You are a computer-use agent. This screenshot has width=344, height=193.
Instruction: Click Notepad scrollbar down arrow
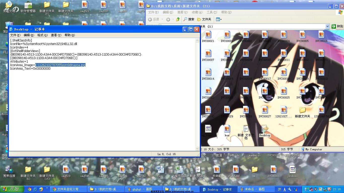[x=198, y=149]
